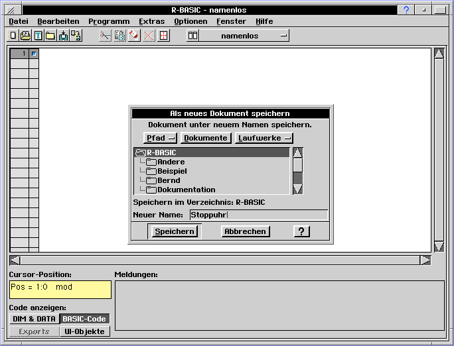Click the Dokumente button

[206, 138]
